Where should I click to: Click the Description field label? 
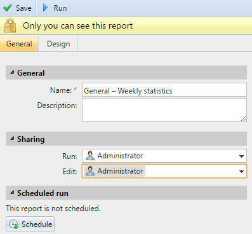pyautogui.click(x=57, y=106)
